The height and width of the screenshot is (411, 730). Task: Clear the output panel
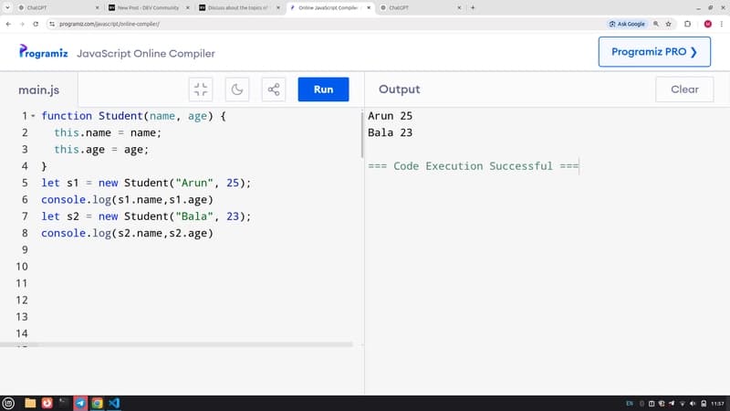point(683,89)
